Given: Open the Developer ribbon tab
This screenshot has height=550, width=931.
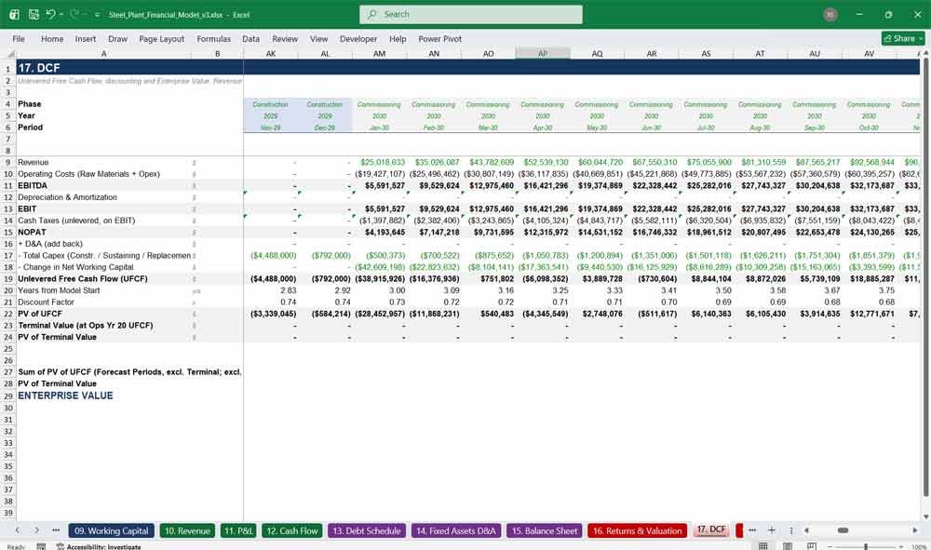Looking at the screenshot, I should 358,38.
